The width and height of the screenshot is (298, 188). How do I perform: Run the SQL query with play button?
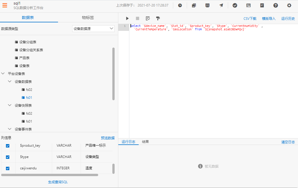tap(127, 18)
